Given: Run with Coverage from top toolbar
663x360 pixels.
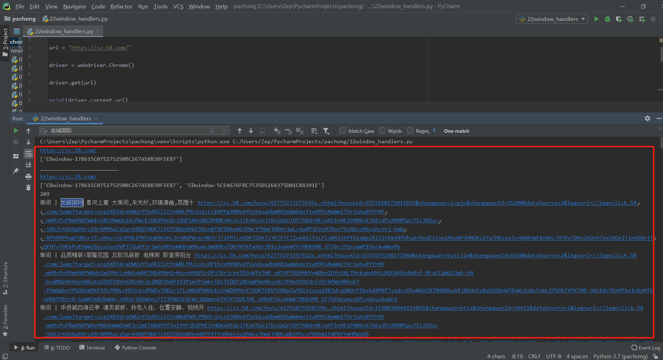Looking at the screenshot, I should pos(619,19).
